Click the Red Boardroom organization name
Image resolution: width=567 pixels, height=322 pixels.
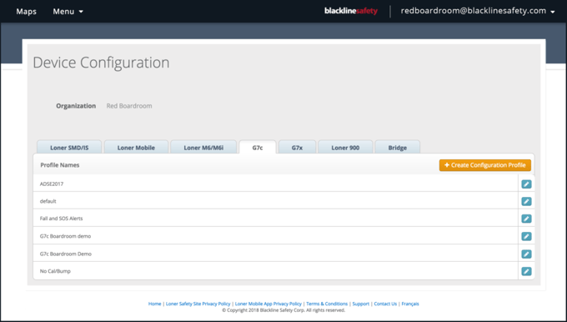click(129, 106)
